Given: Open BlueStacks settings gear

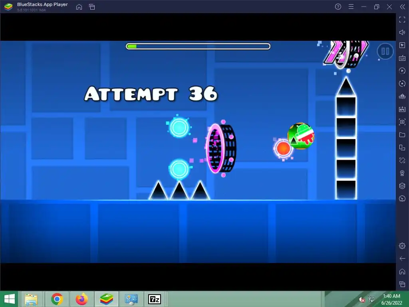Looking at the screenshot, I should [x=402, y=246].
